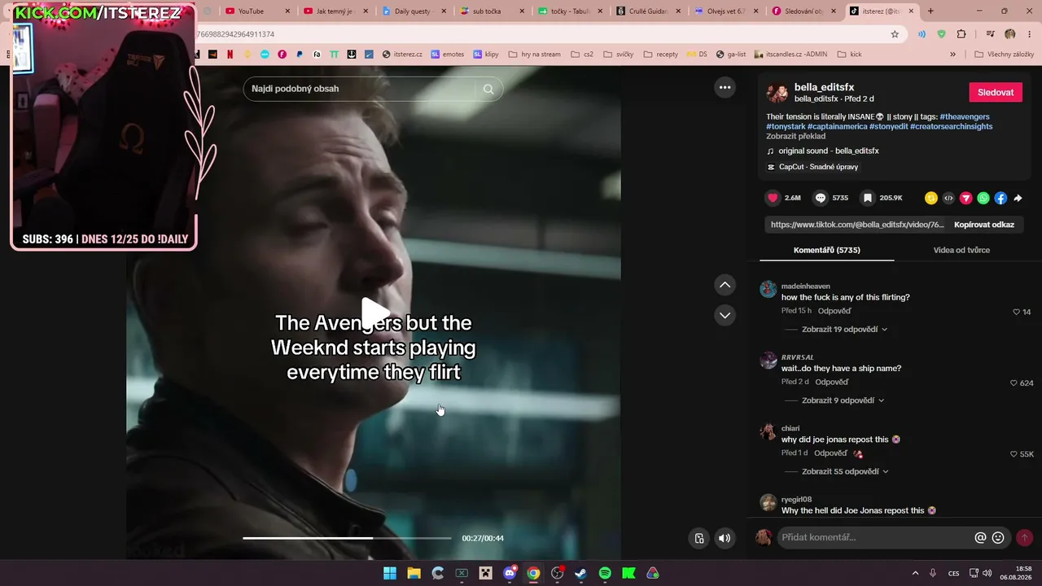Expand 19 replies under madeinheaven's comment
This screenshot has height=586, width=1042.
844,330
